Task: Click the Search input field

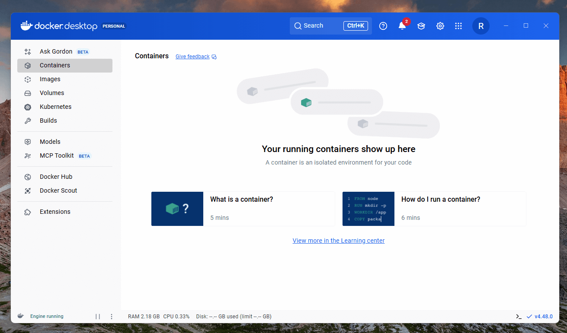Action: coord(331,26)
